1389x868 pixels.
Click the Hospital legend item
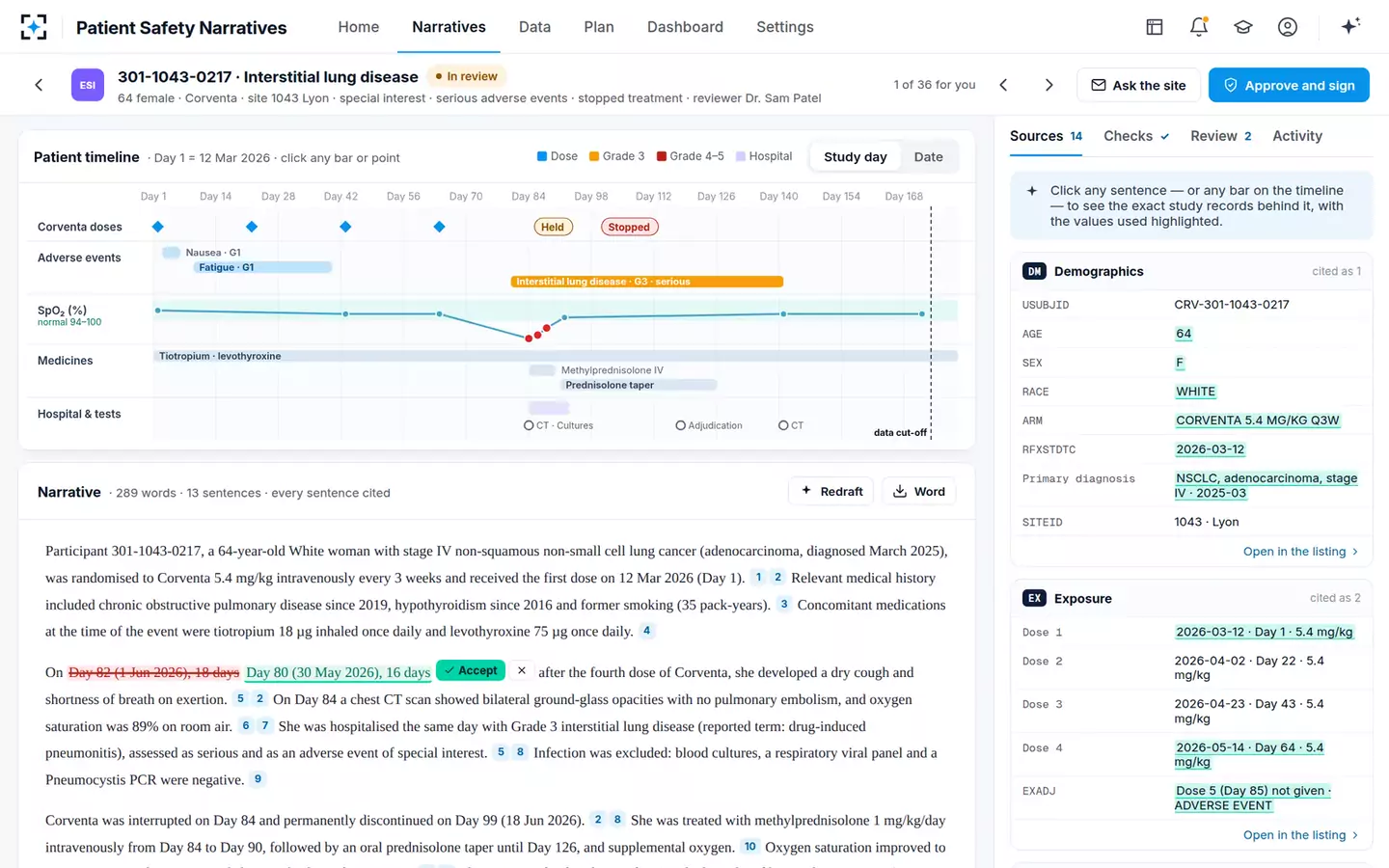[x=764, y=156]
